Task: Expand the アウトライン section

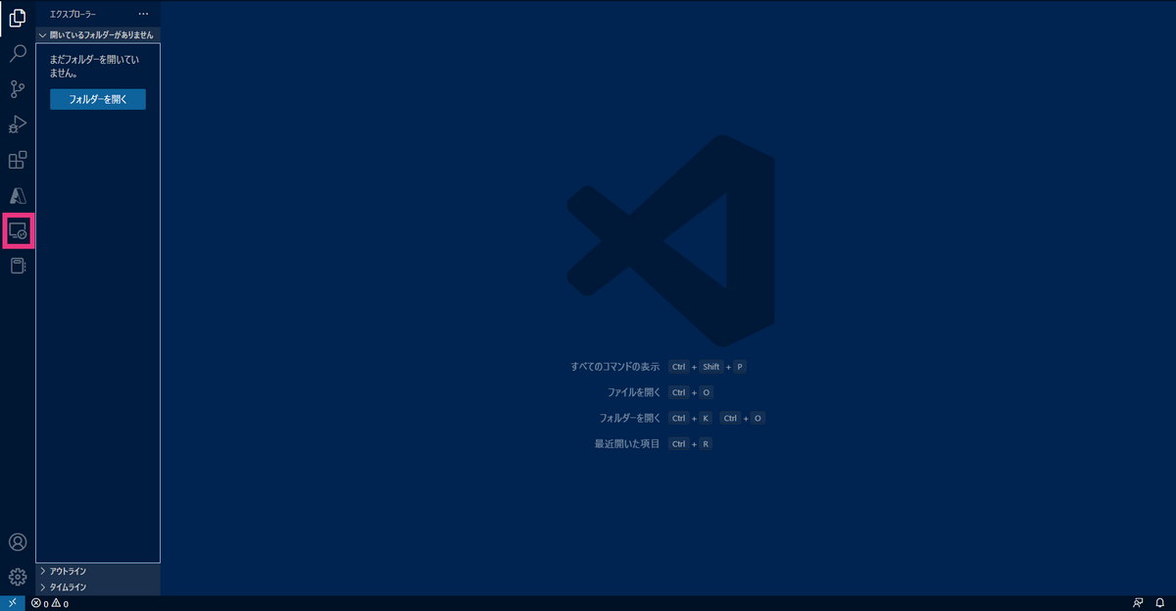Action: pyautogui.click(x=98, y=571)
